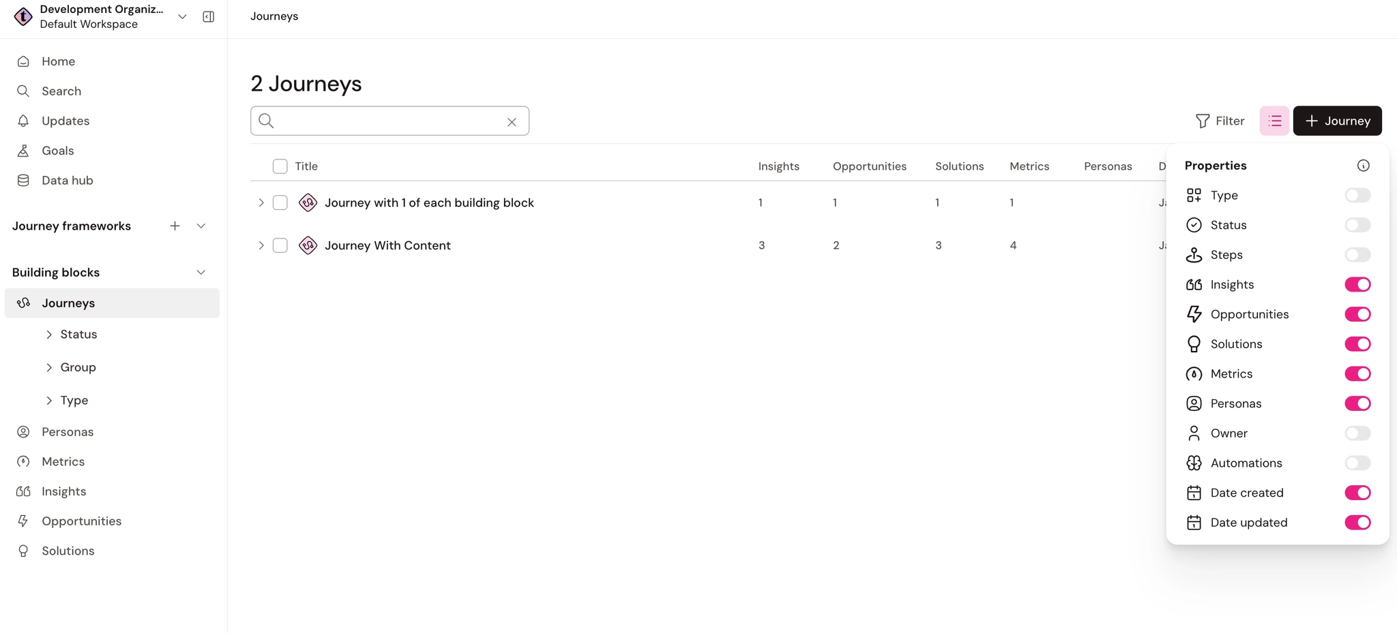
Task: Select all journeys checkbox in header
Action: pos(280,166)
